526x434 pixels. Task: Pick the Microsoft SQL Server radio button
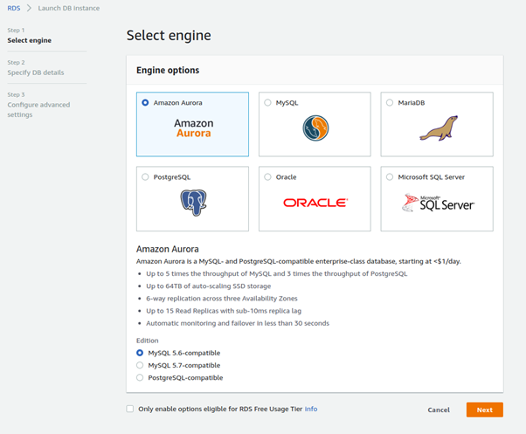coord(390,176)
